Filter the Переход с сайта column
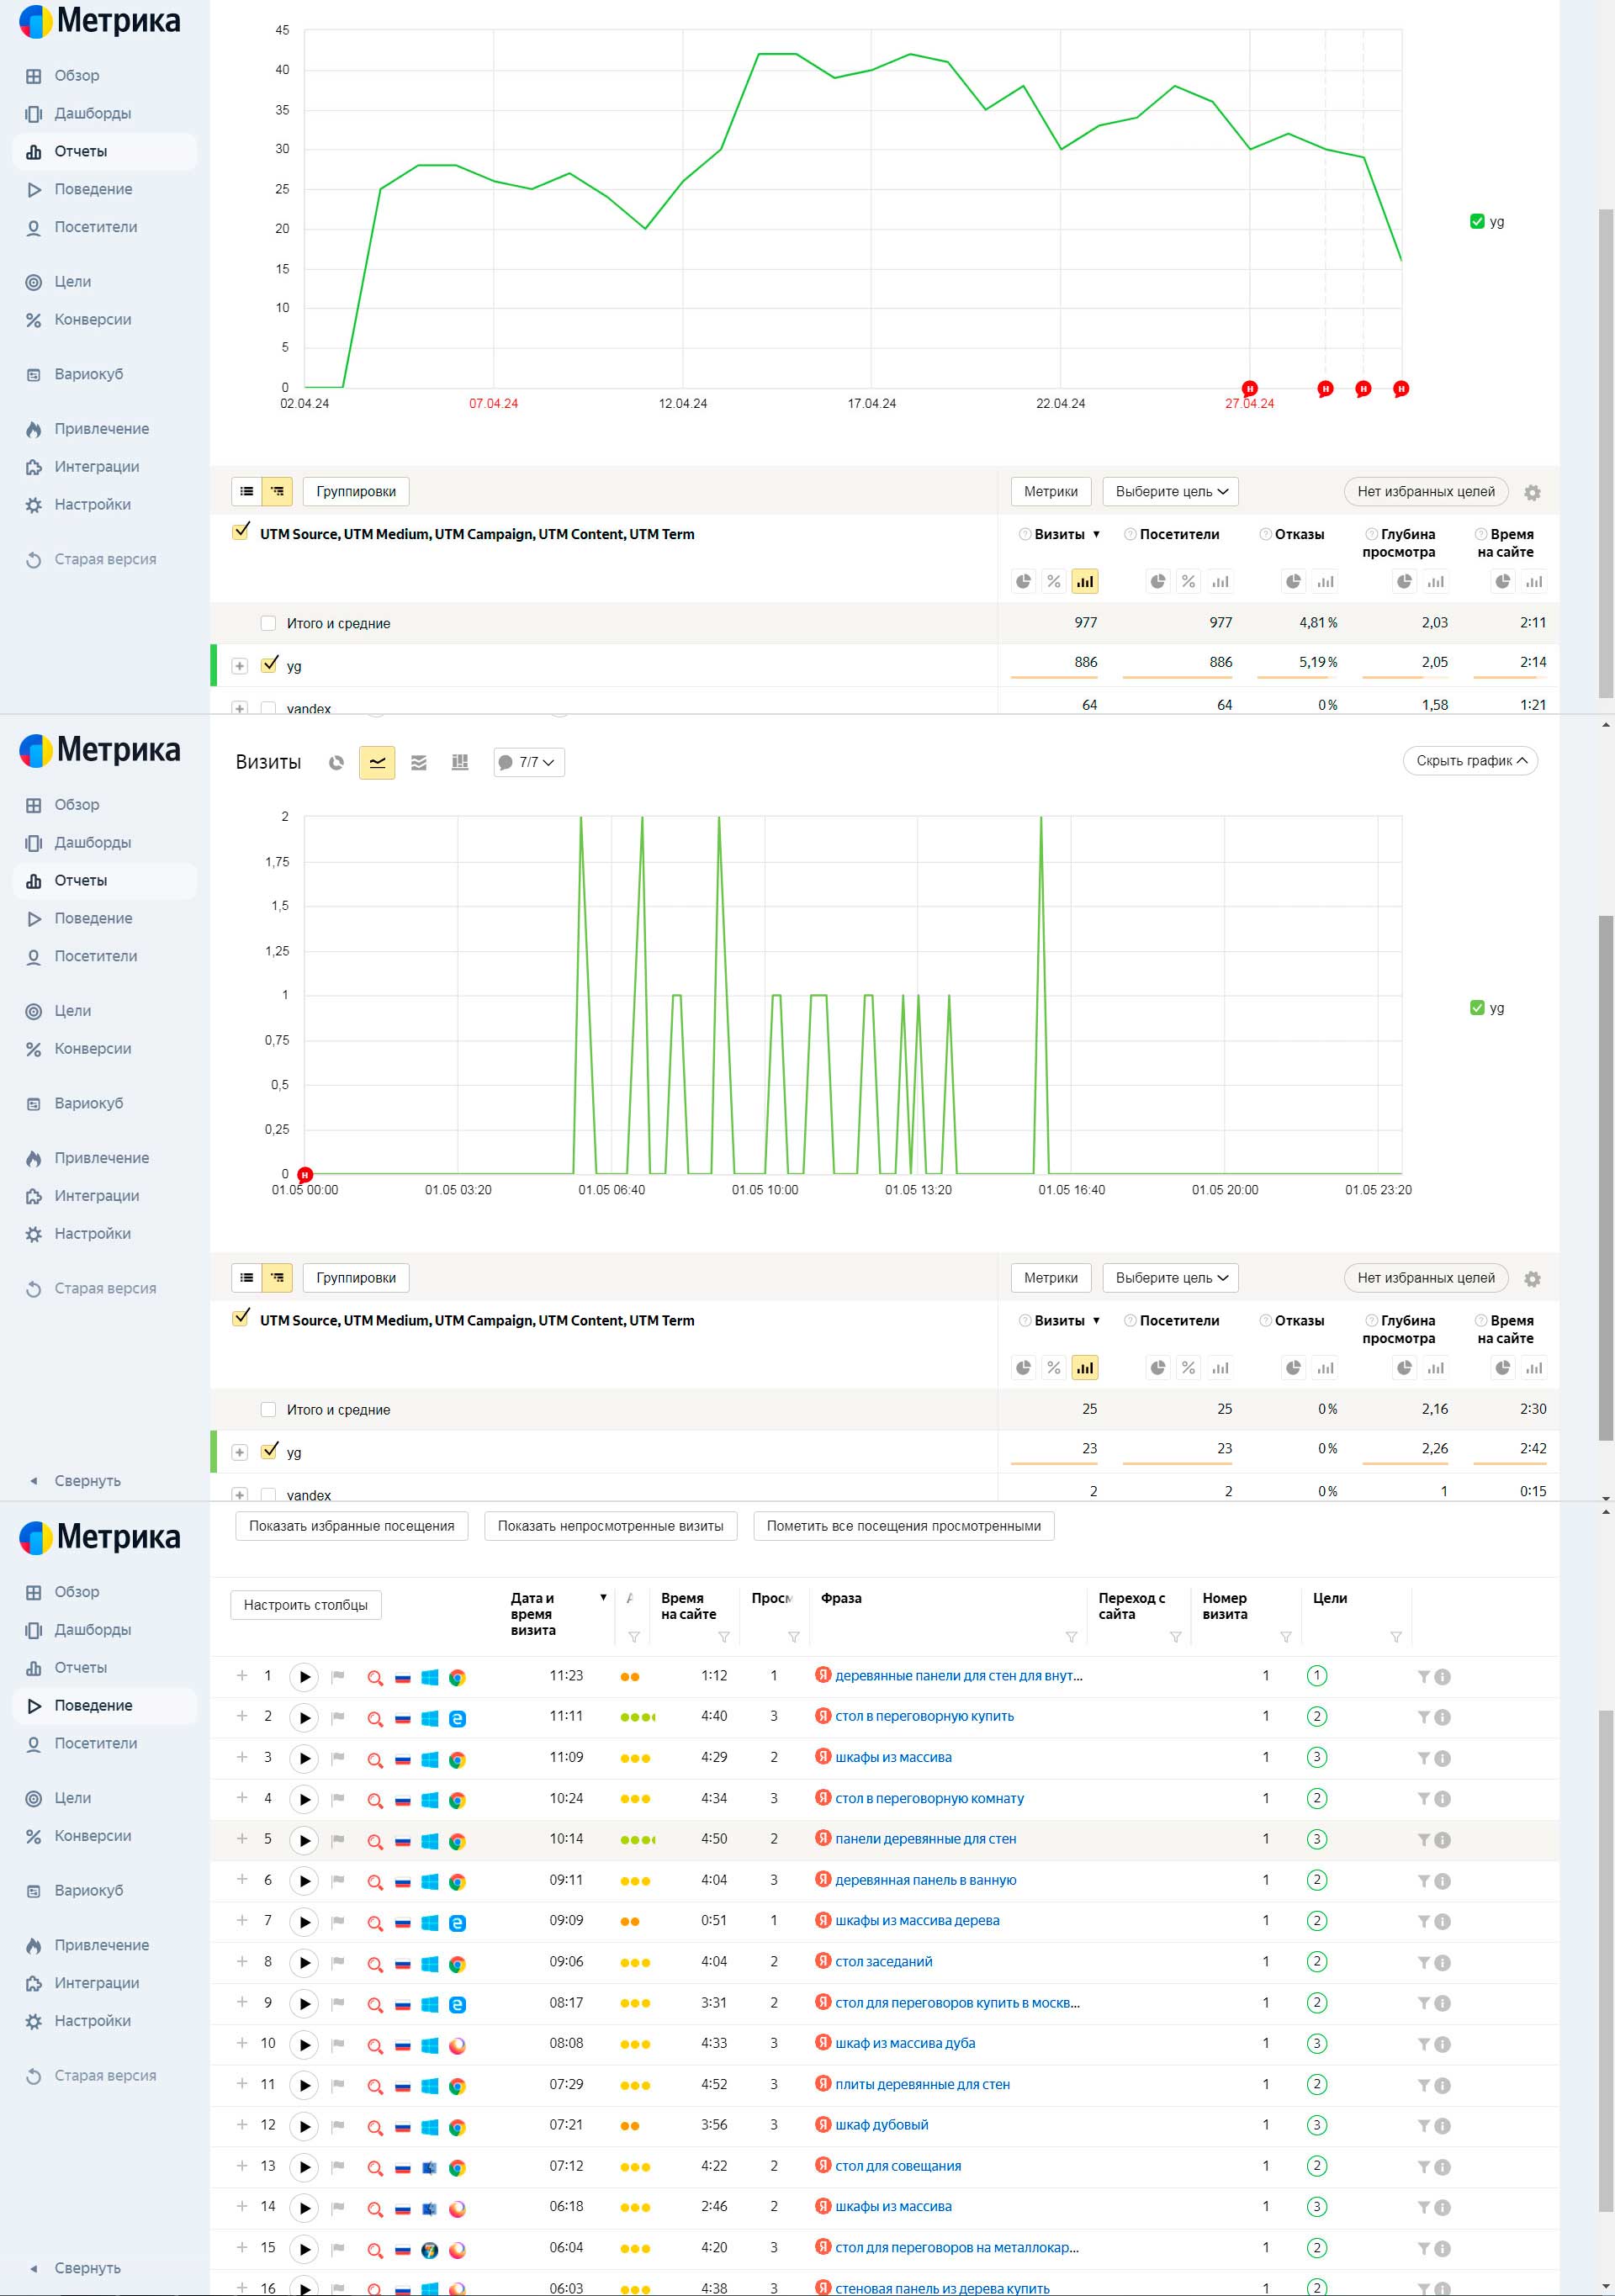The width and height of the screenshot is (1615, 2296). [x=1175, y=1637]
